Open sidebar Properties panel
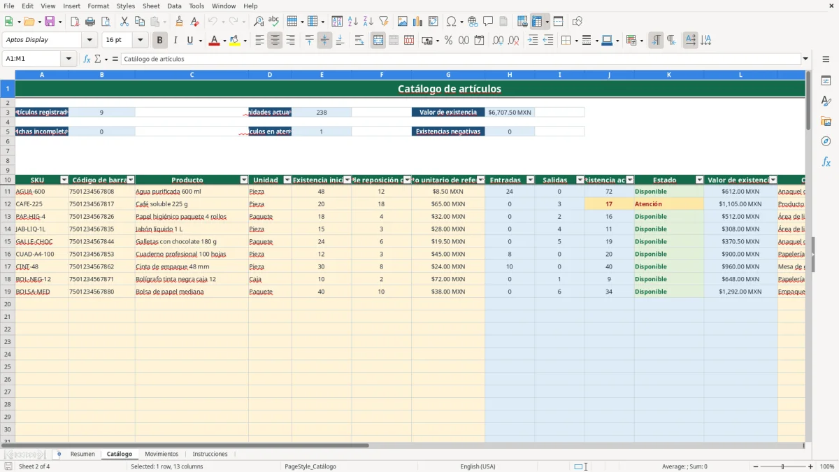This screenshot has height=472, width=839. [826, 81]
